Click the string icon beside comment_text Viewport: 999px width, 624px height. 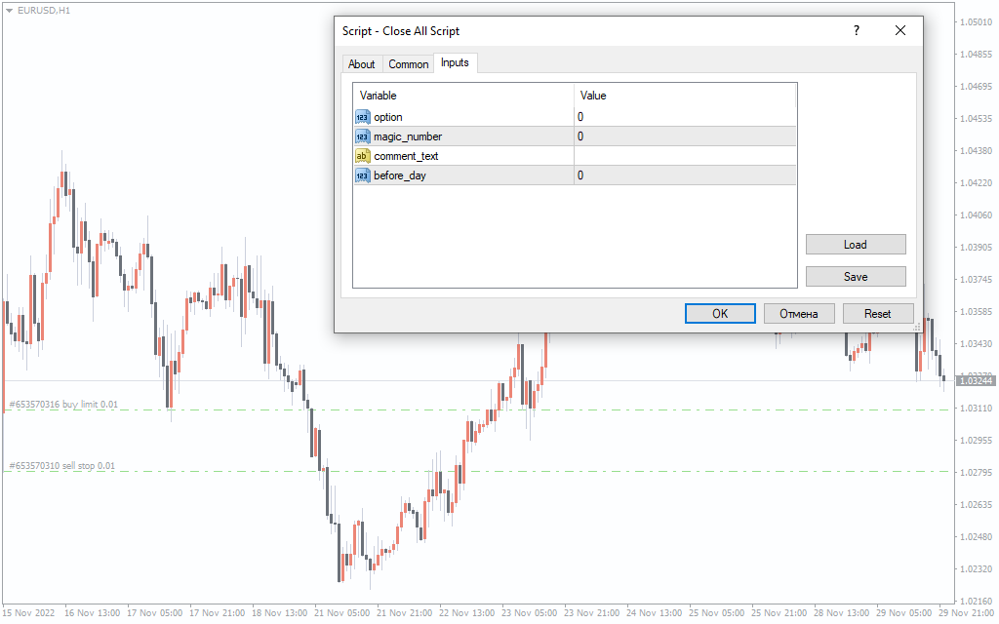click(x=362, y=156)
